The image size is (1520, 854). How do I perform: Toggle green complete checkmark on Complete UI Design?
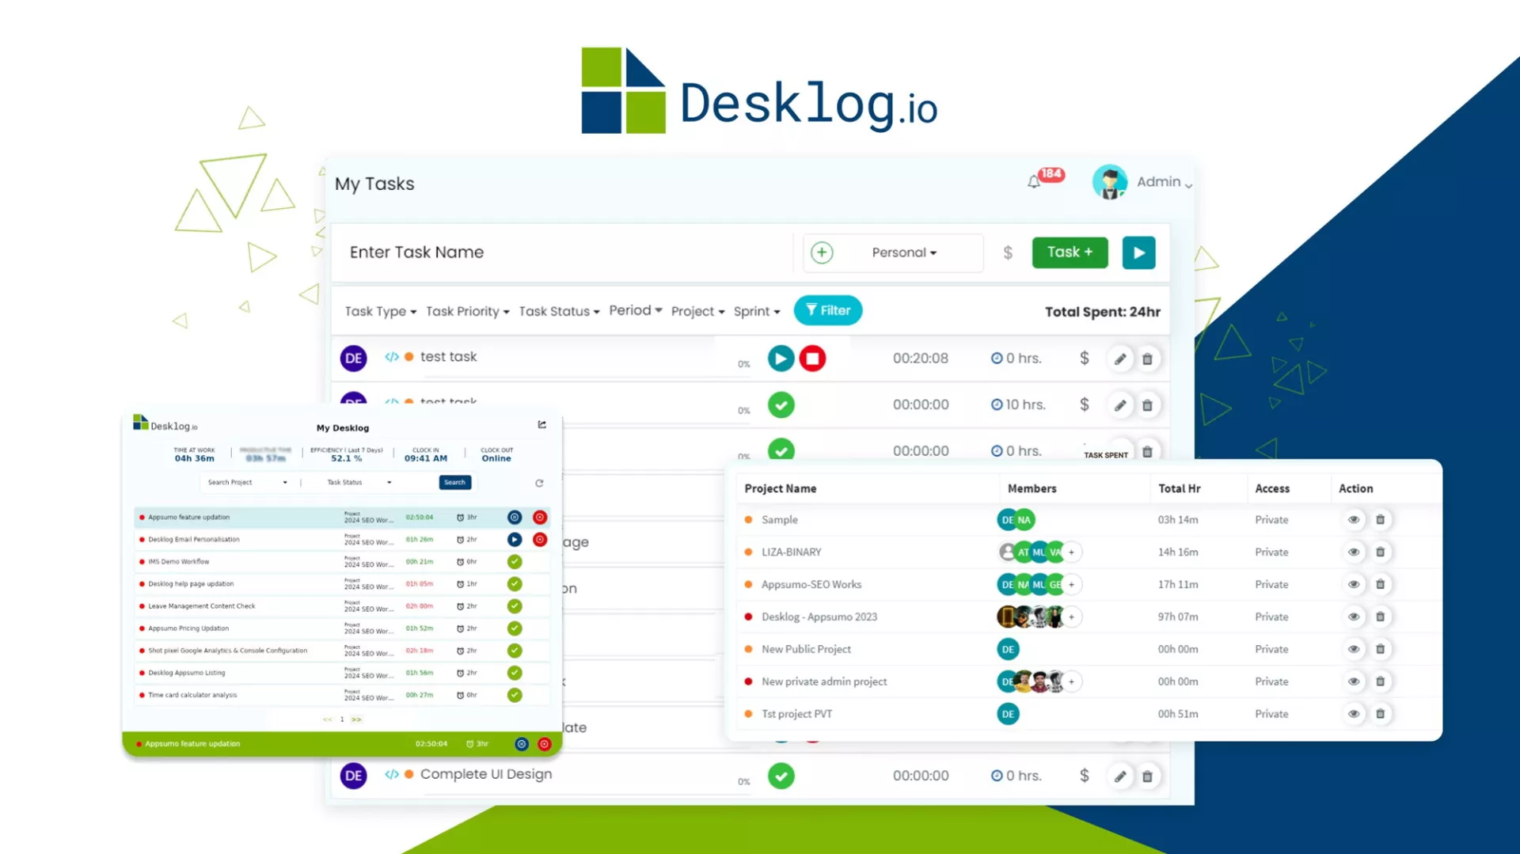pyautogui.click(x=781, y=776)
